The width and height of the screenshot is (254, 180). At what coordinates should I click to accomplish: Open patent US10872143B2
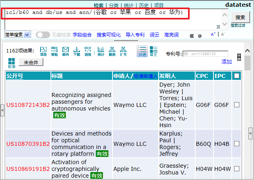(28, 105)
